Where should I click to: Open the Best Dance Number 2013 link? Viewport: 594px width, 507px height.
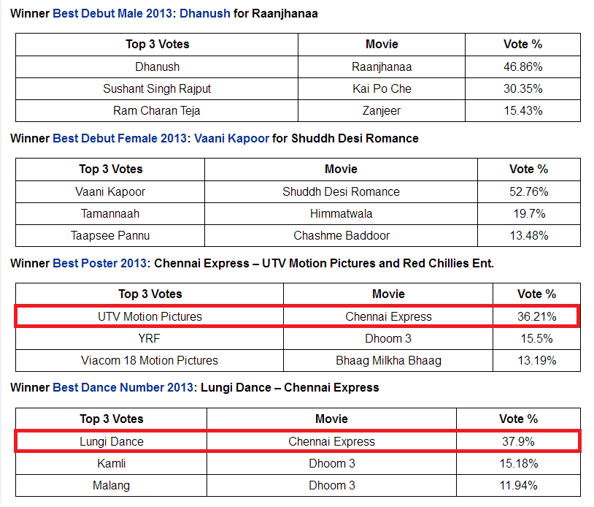point(123,387)
